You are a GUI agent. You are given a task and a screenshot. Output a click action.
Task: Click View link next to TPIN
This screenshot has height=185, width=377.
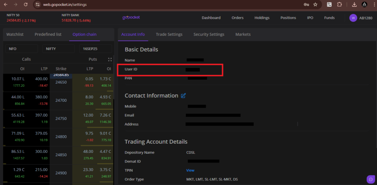point(190,170)
